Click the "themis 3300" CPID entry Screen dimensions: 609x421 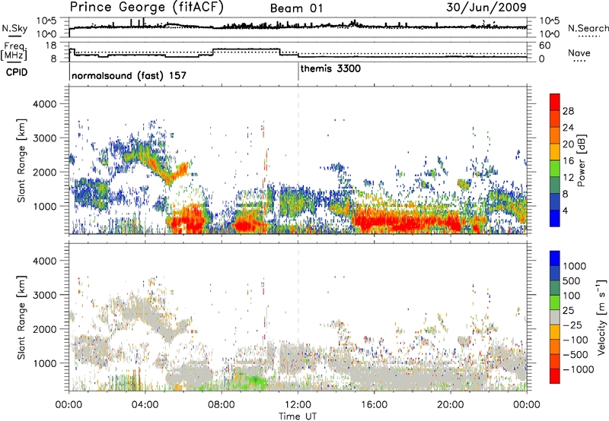click(330, 68)
